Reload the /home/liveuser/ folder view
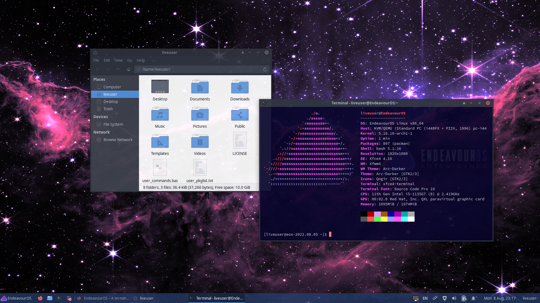This screenshot has height=303, width=540. (265, 69)
